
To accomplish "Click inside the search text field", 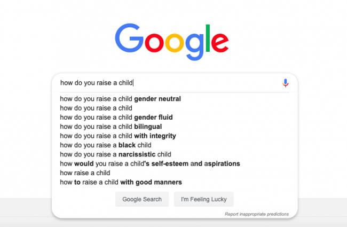I will tap(171, 83).
